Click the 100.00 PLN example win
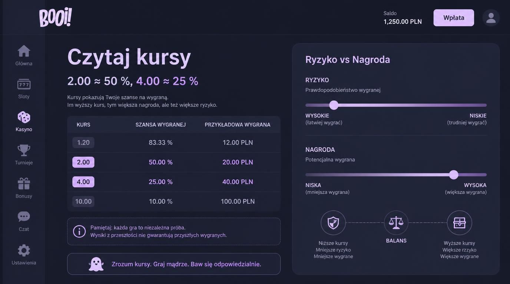 [238, 202]
